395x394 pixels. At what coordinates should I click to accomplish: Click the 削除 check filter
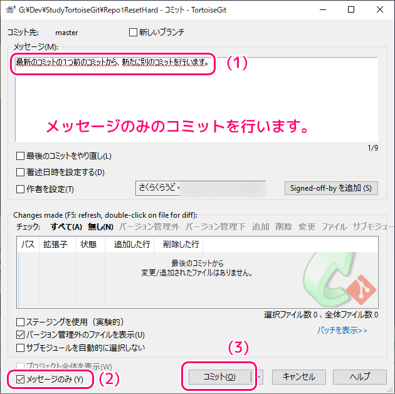283,226
